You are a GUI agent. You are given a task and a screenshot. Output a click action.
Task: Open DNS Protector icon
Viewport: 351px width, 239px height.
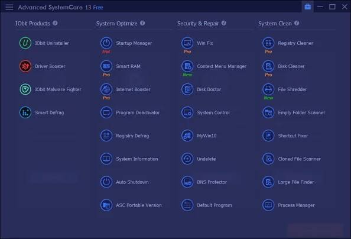pos(187,182)
